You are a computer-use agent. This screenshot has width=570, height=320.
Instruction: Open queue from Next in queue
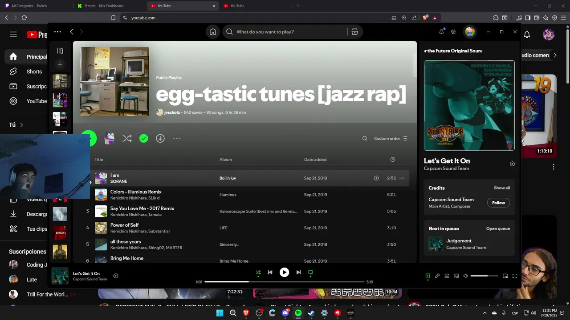click(x=498, y=228)
